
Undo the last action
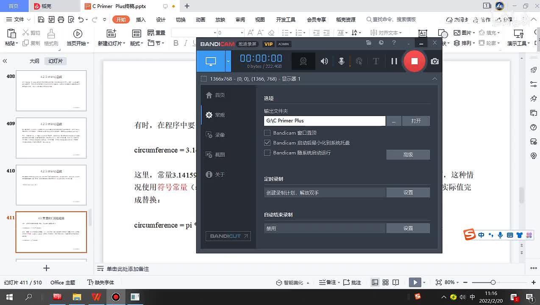(x=81, y=19)
